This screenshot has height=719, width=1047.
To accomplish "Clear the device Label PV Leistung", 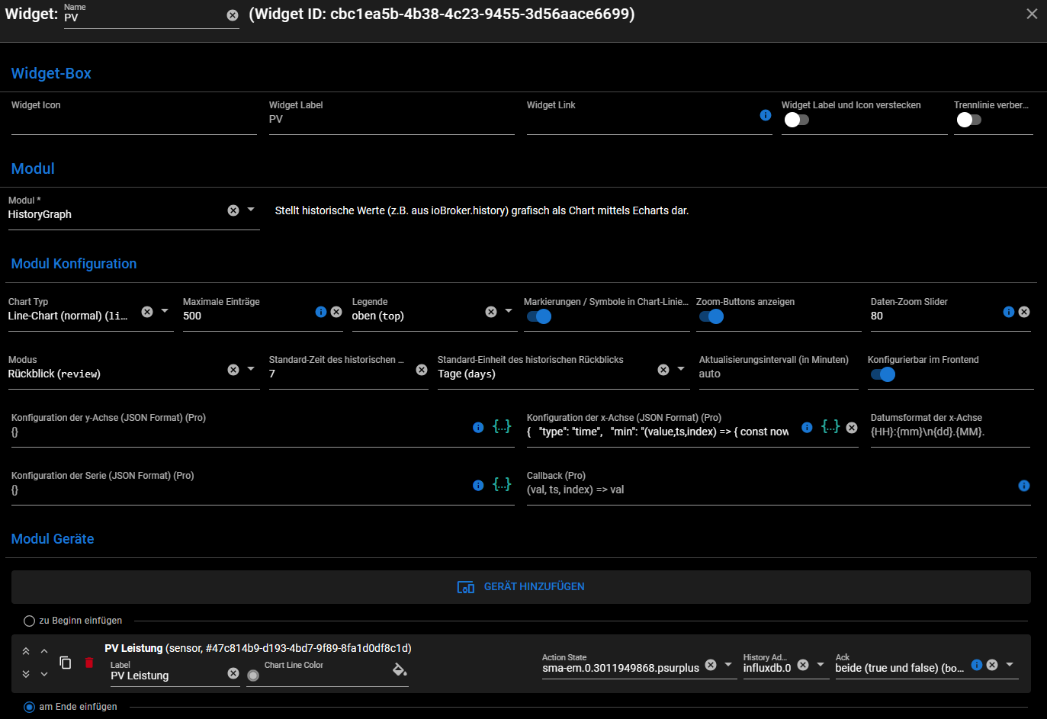I will 233,673.
